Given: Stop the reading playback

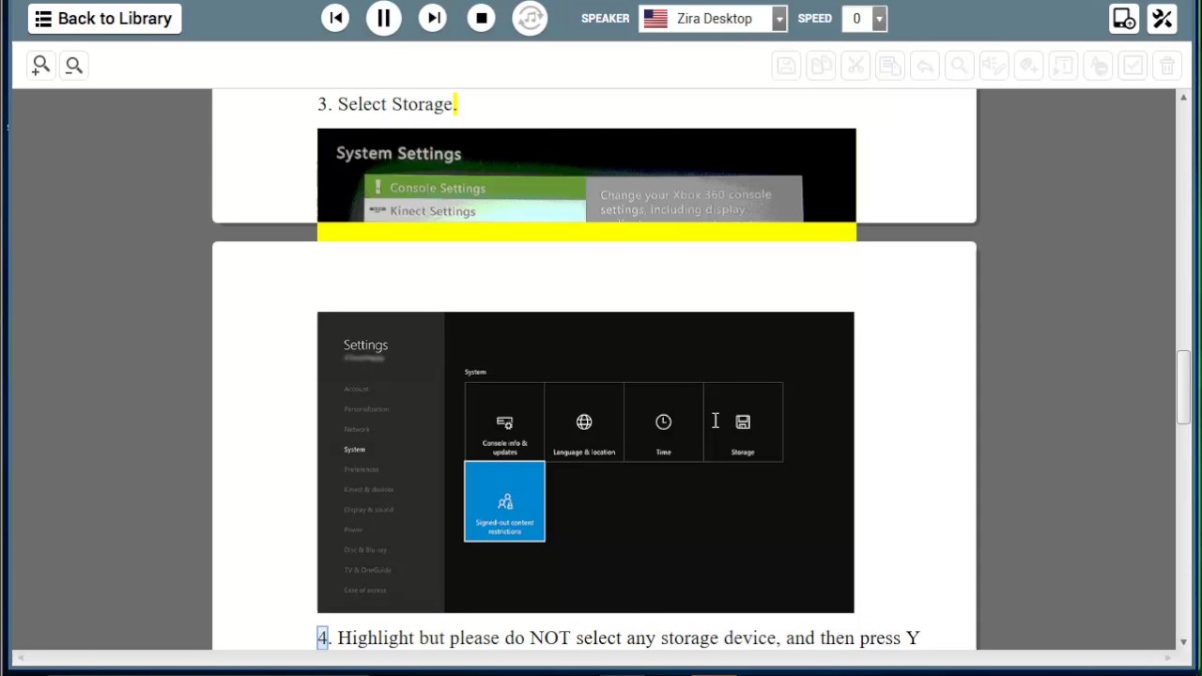Looking at the screenshot, I should coord(482,19).
